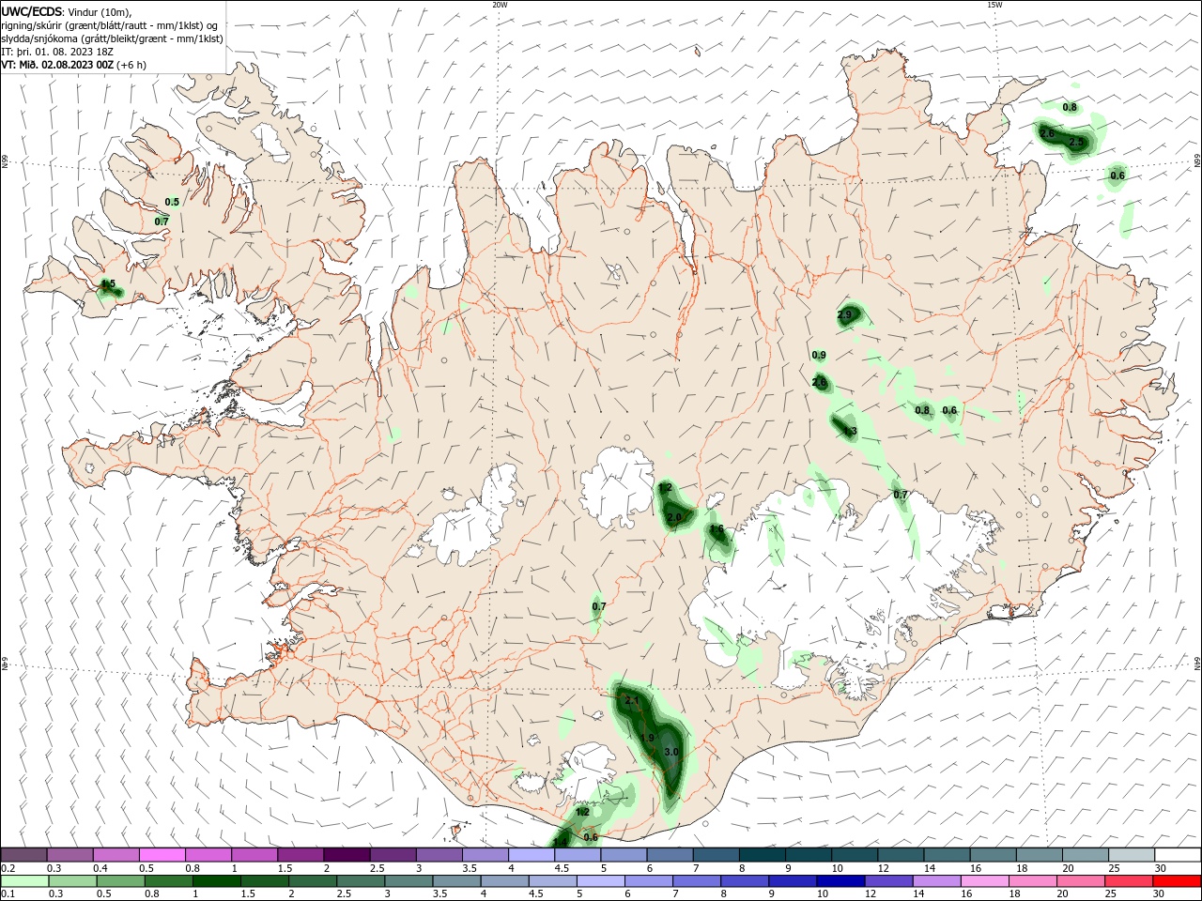Click the '0.1' label in the lower legend

click(x=8, y=893)
